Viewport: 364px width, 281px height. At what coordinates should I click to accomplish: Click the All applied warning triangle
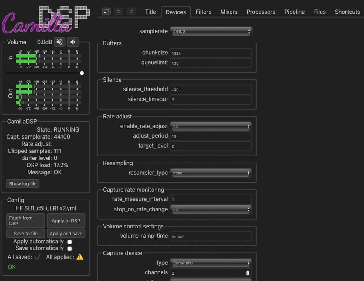(80, 257)
